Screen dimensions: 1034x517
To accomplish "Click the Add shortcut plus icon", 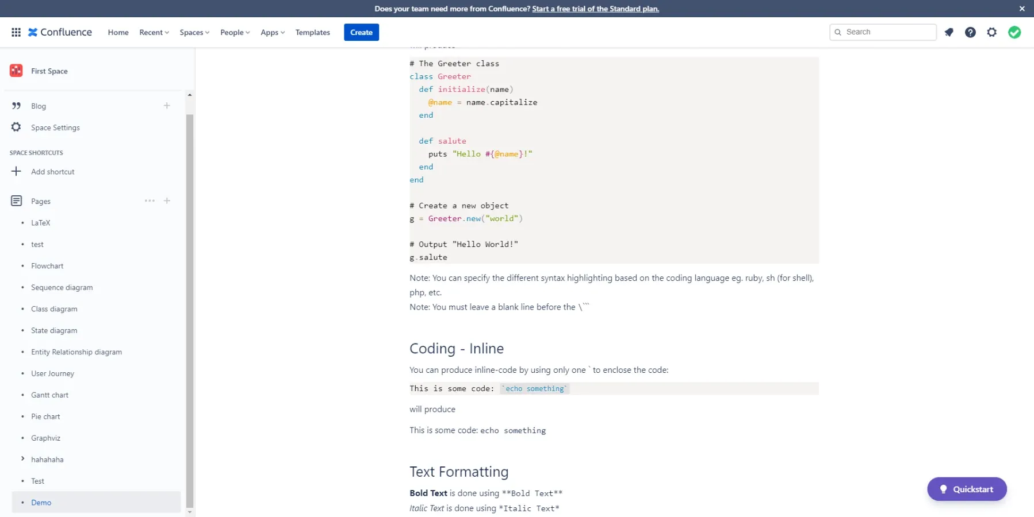I will coord(16,171).
